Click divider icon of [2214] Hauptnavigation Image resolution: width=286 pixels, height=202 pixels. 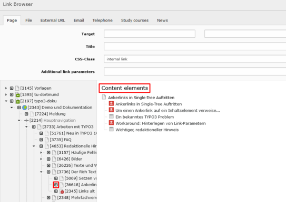point(26,121)
